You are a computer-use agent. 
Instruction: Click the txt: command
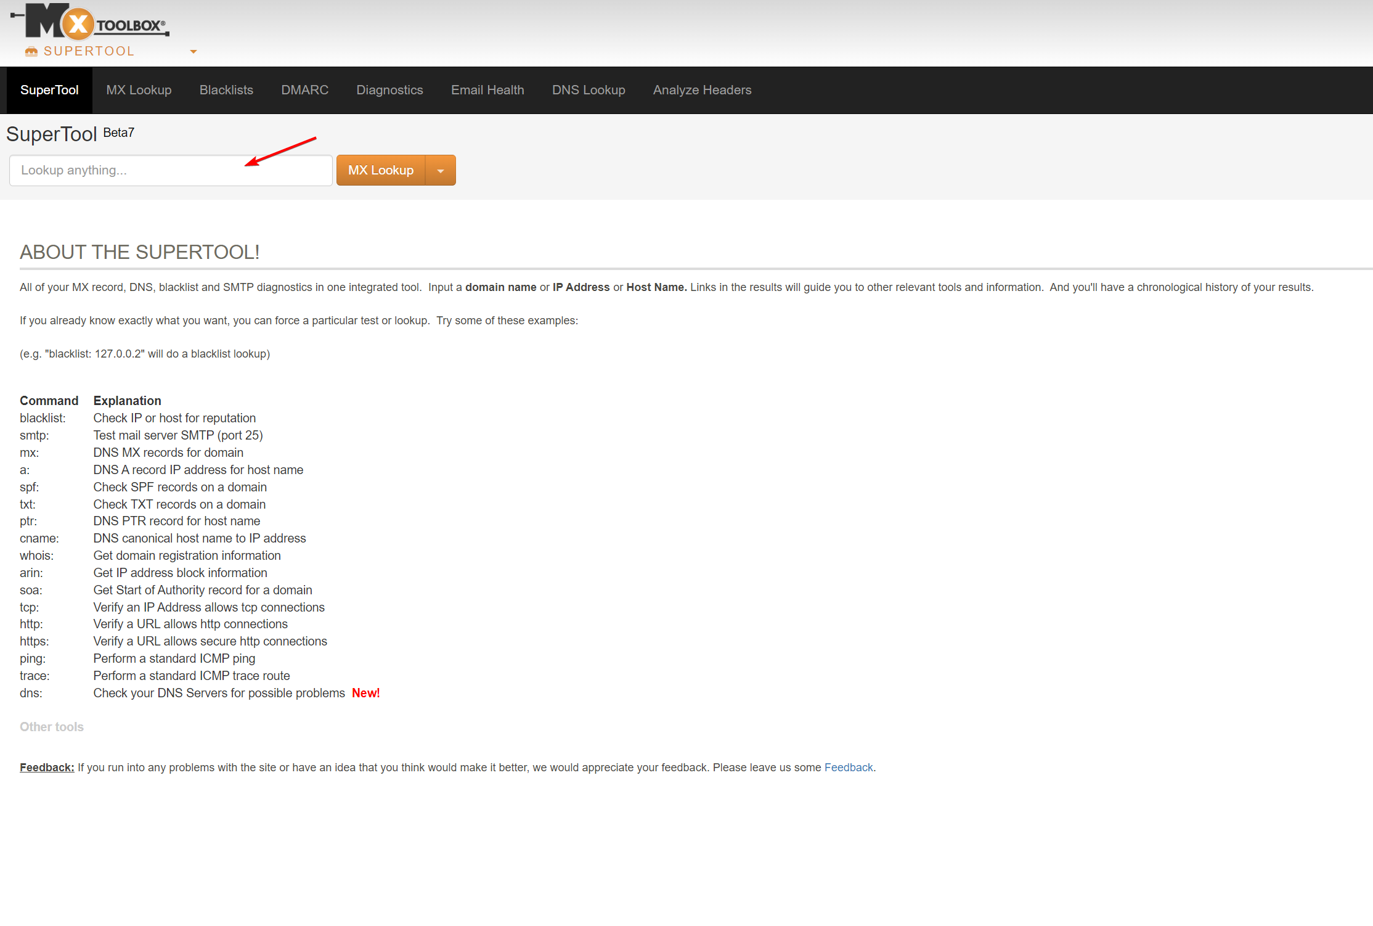click(x=28, y=504)
